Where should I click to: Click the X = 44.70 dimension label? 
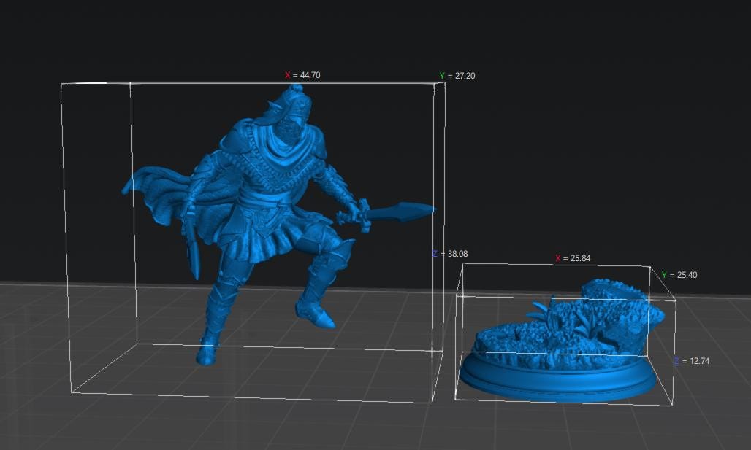[302, 75]
